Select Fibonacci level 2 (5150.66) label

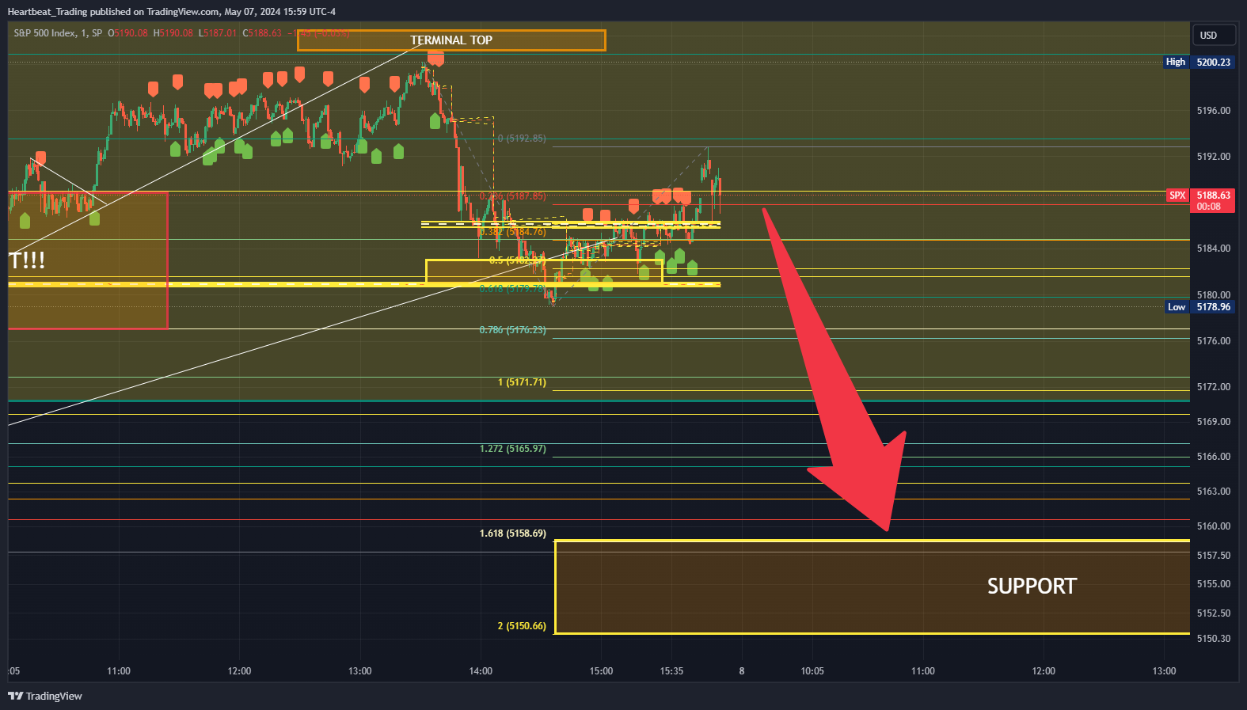(x=522, y=626)
